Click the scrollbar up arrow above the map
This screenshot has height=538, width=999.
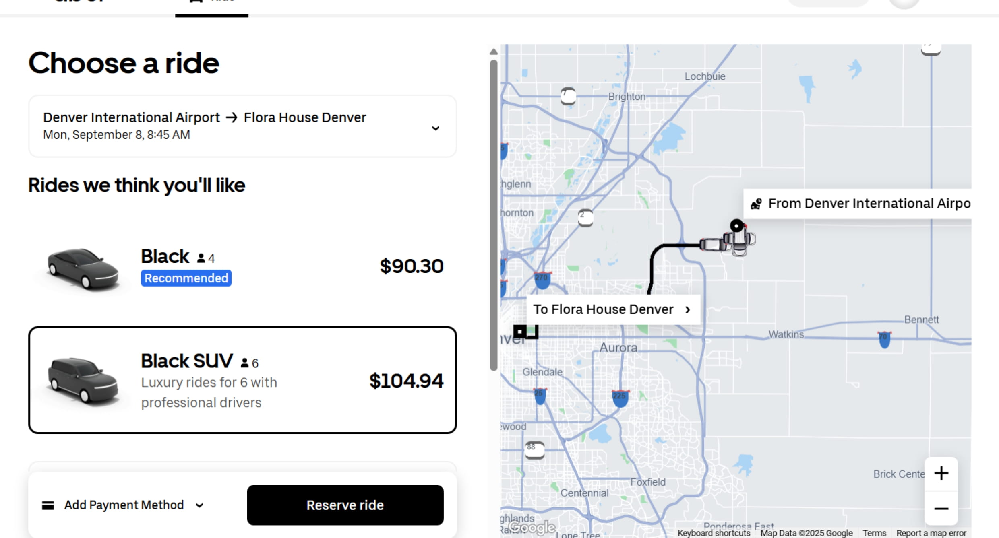tap(494, 52)
